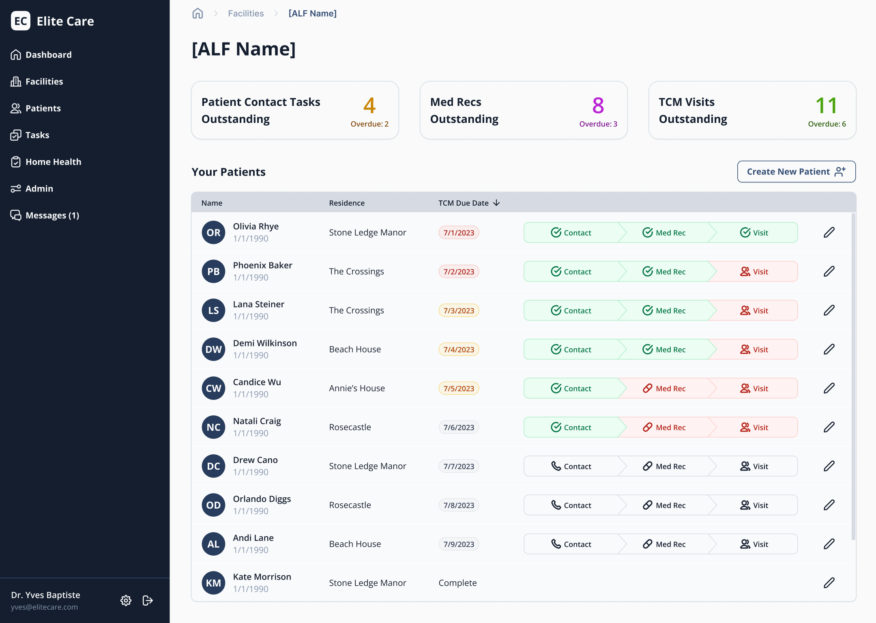
Task: Click pencil edit icon for Kate Morrison
Action: (x=829, y=583)
